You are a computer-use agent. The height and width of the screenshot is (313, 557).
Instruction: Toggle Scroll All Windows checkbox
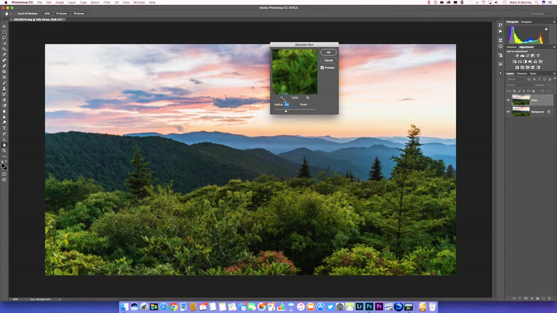(x=15, y=13)
